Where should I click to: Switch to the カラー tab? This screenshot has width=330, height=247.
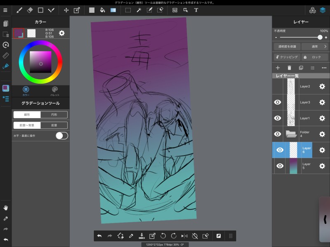tap(26, 91)
